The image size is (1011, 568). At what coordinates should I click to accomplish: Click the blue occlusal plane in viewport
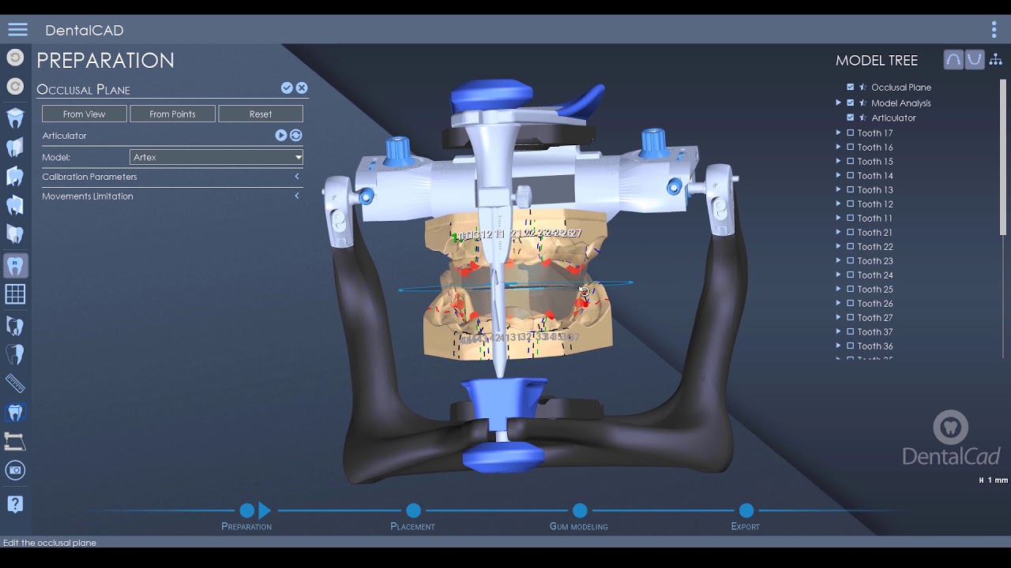coord(517,286)
